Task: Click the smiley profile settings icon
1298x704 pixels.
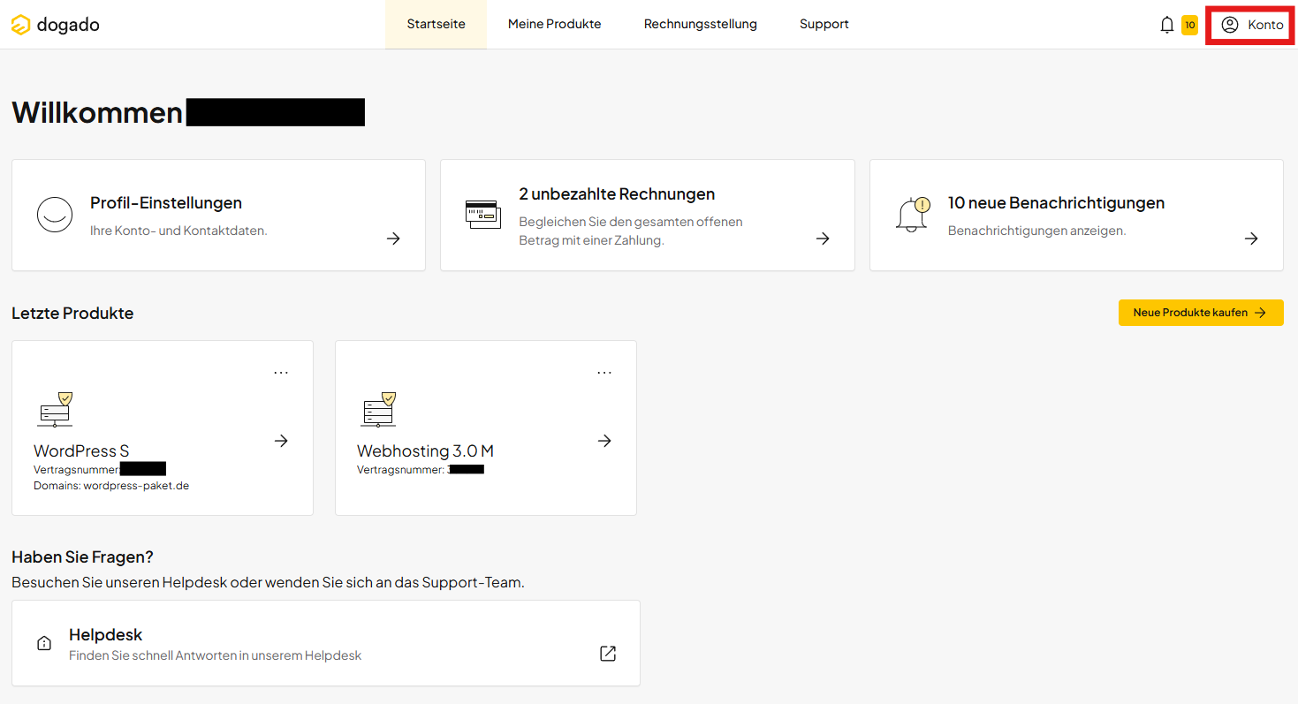Action: tap(55, 215)
